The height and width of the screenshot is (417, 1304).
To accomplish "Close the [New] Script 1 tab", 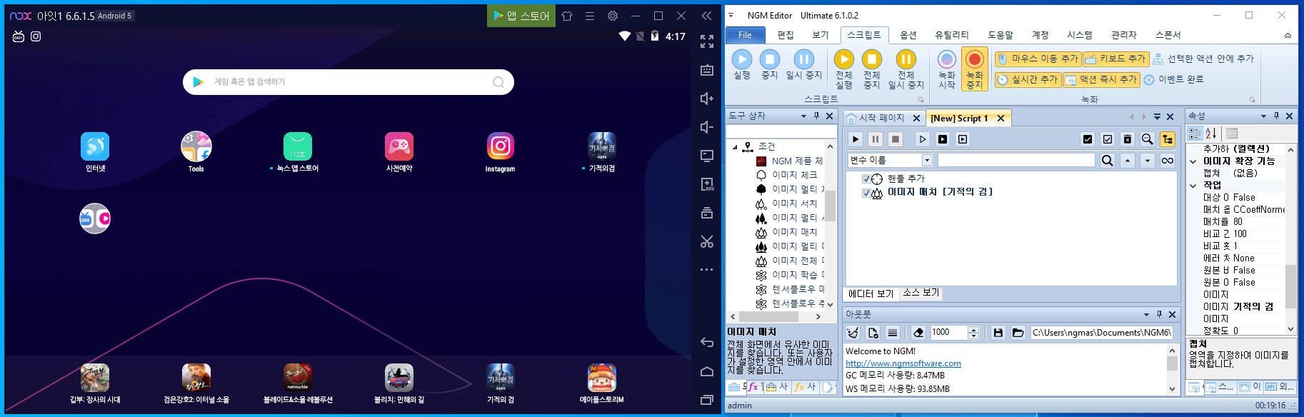I will tap(1000, 119).
